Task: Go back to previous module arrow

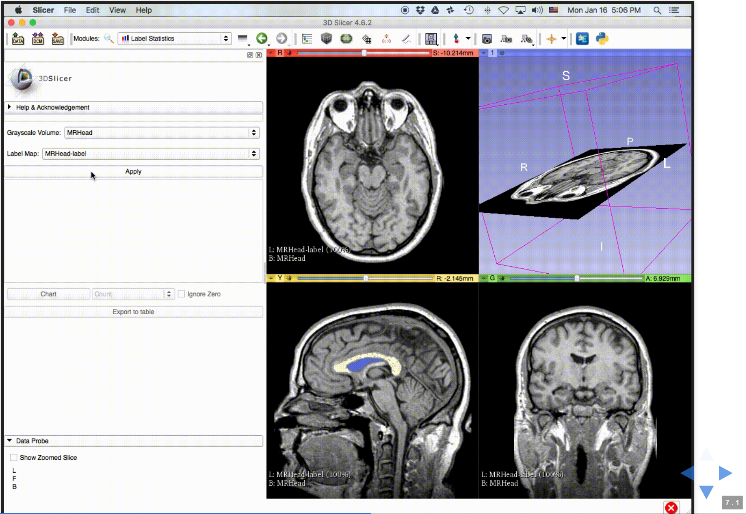Action: point(262,39)
